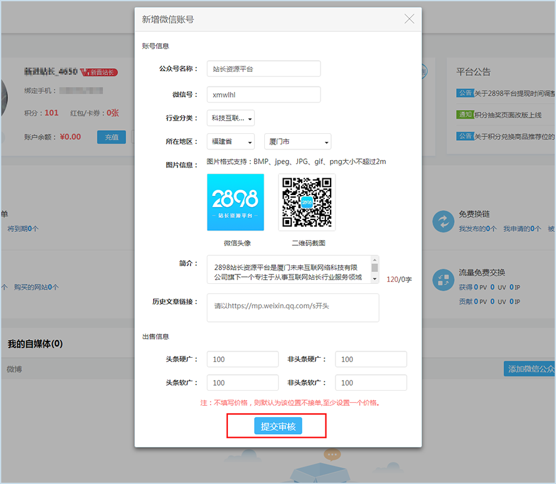Click the 公众号名称 input field

263,69
